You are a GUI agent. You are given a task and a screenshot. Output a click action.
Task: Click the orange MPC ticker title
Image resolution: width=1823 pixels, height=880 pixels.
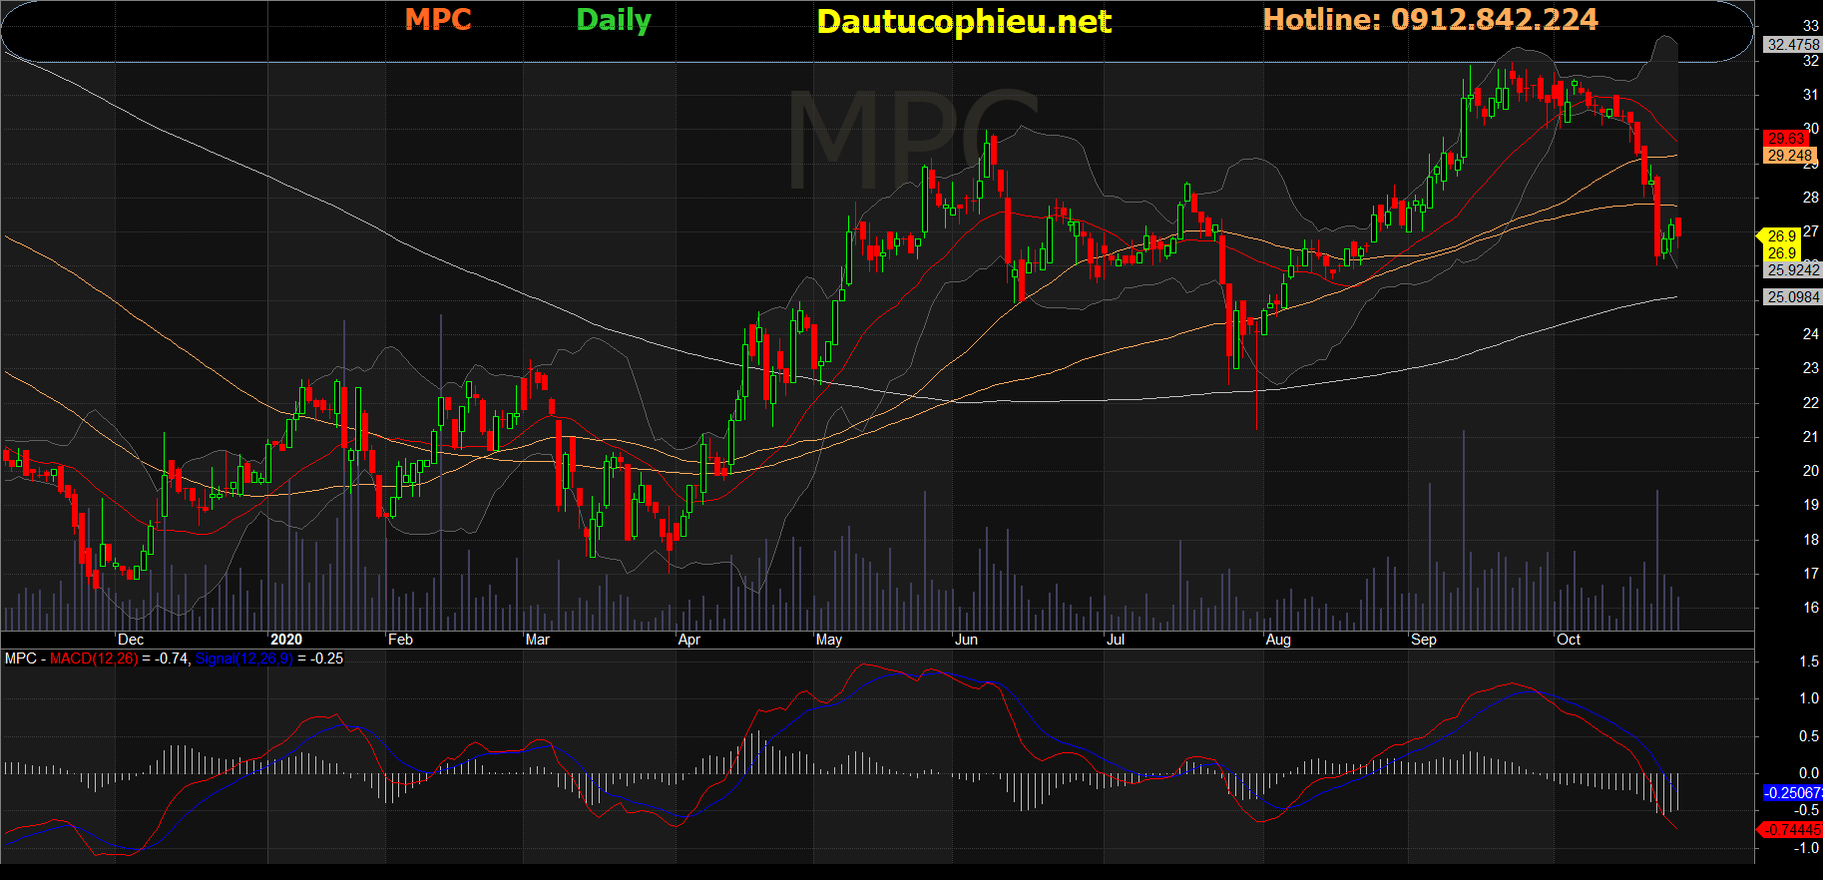click(438, 19)
